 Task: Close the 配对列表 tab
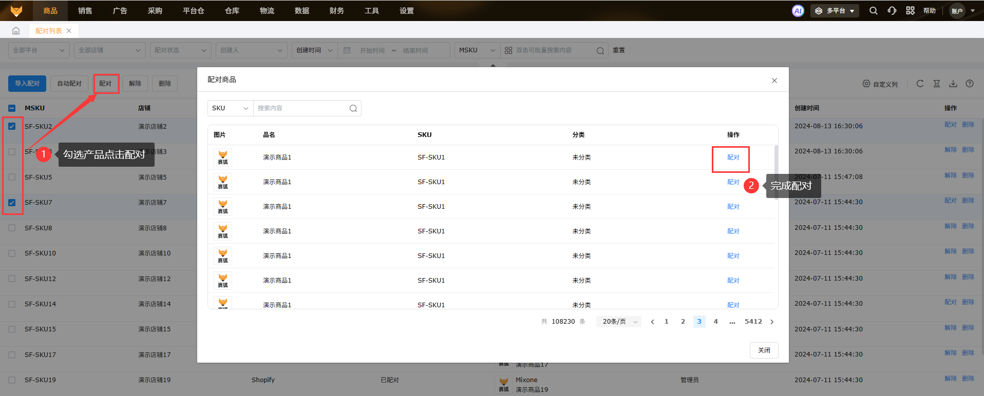coord(69,31)
